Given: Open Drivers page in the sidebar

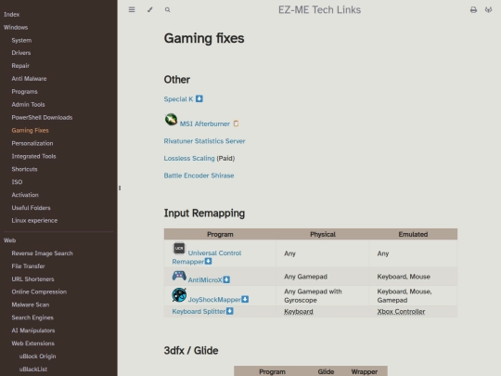Looking at the screenshot, I should (21, 53).
